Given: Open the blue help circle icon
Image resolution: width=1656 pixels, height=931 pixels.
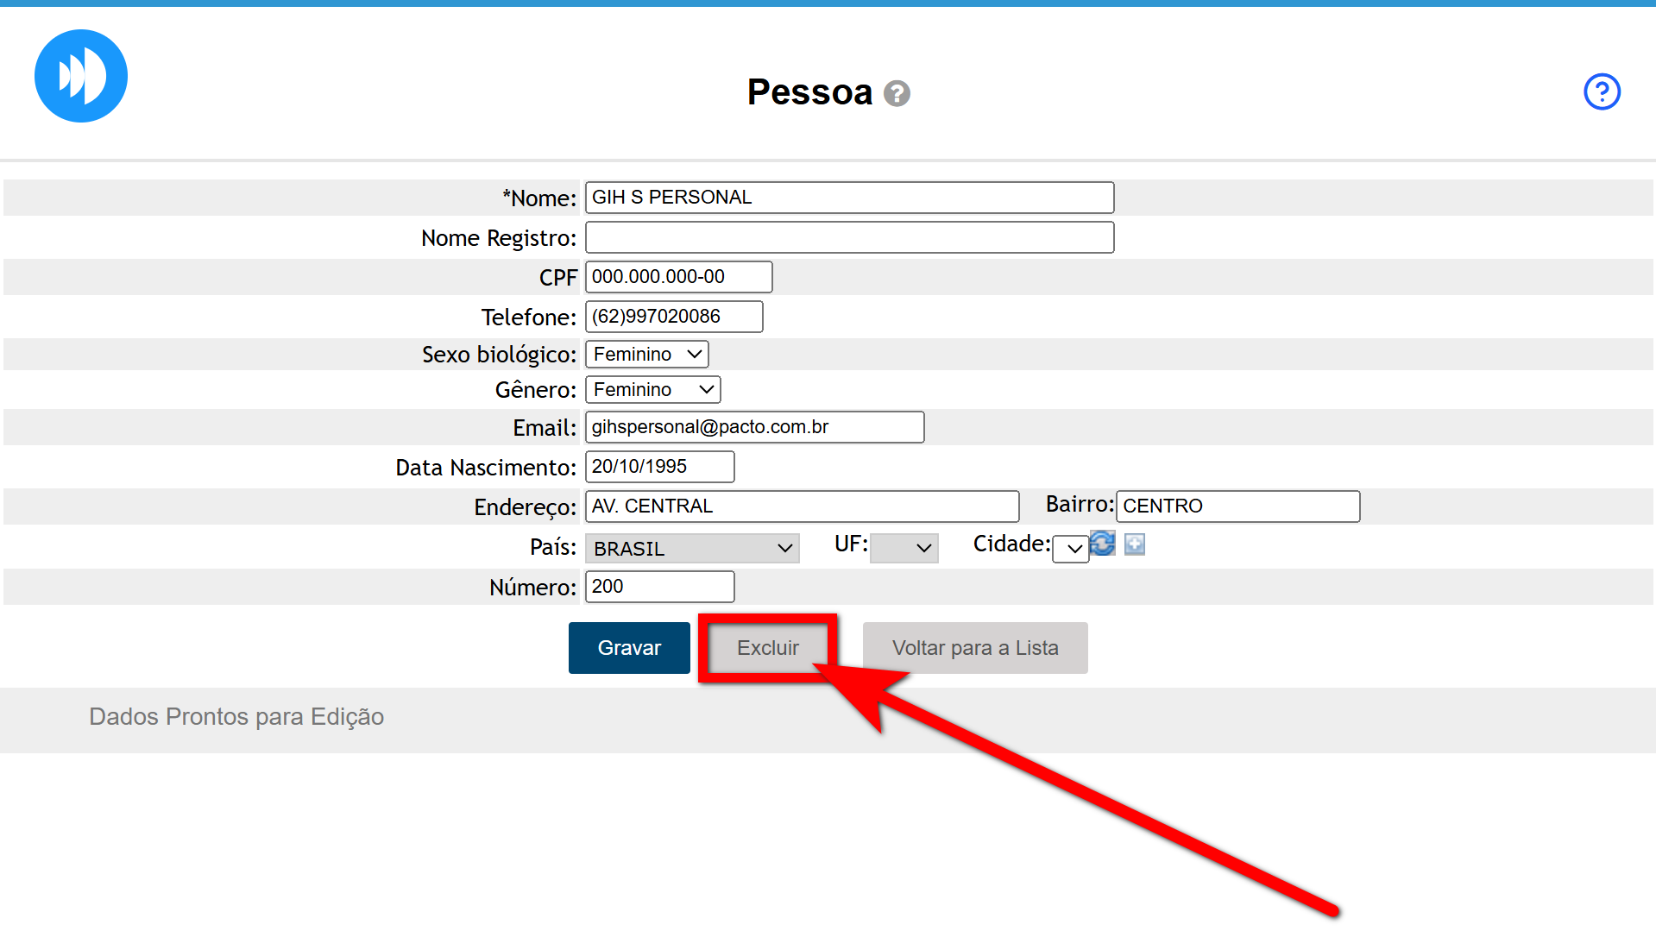Looking at the screenshot, I should [x=1602, y=91].
